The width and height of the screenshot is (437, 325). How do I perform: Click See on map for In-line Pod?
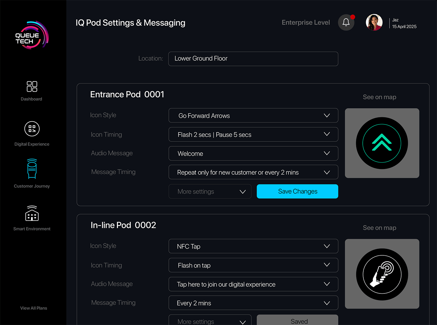[x=379, y=228]
